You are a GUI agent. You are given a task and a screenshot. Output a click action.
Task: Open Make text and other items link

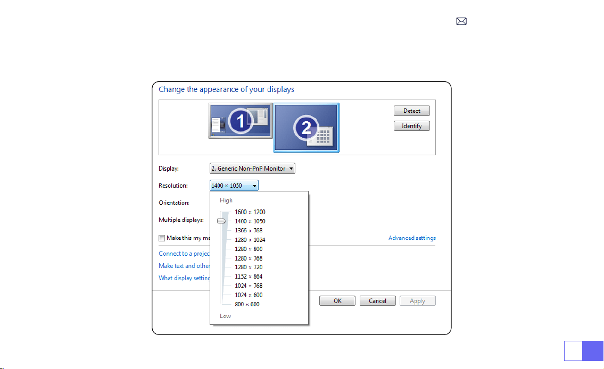pos(184,266)
